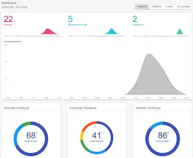
Task: Click the green 2 Zugestellt counter
Action: pos(135,19)
